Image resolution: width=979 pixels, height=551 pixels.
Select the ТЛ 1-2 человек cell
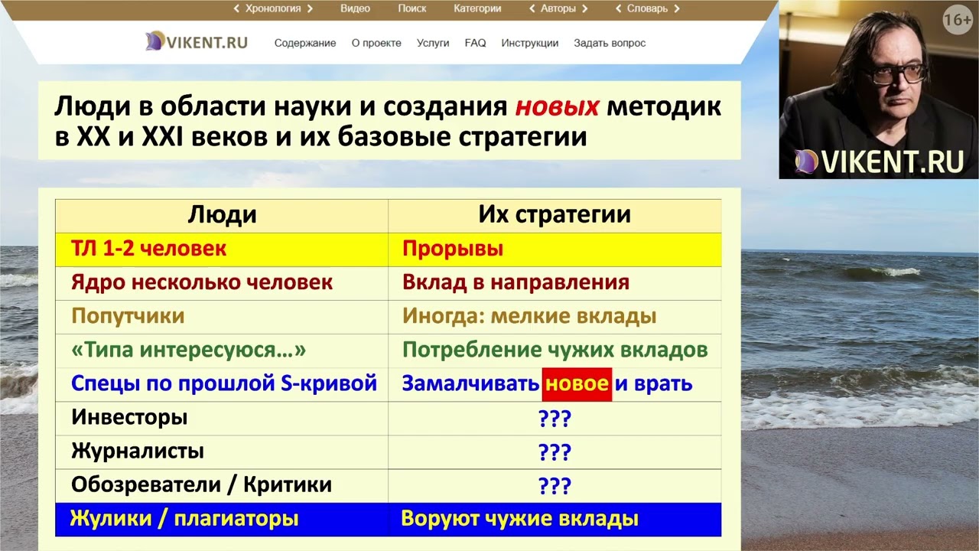(222, 249)
